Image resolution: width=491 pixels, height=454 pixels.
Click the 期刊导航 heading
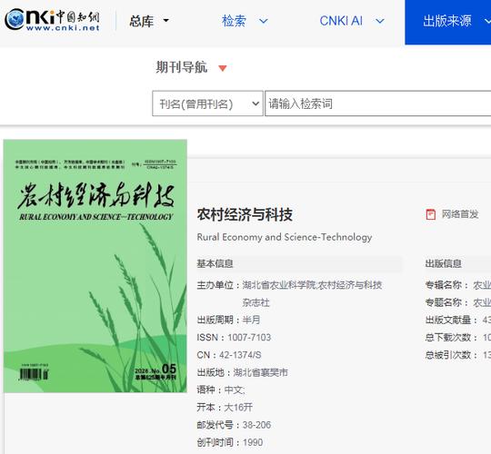point(182,67)
